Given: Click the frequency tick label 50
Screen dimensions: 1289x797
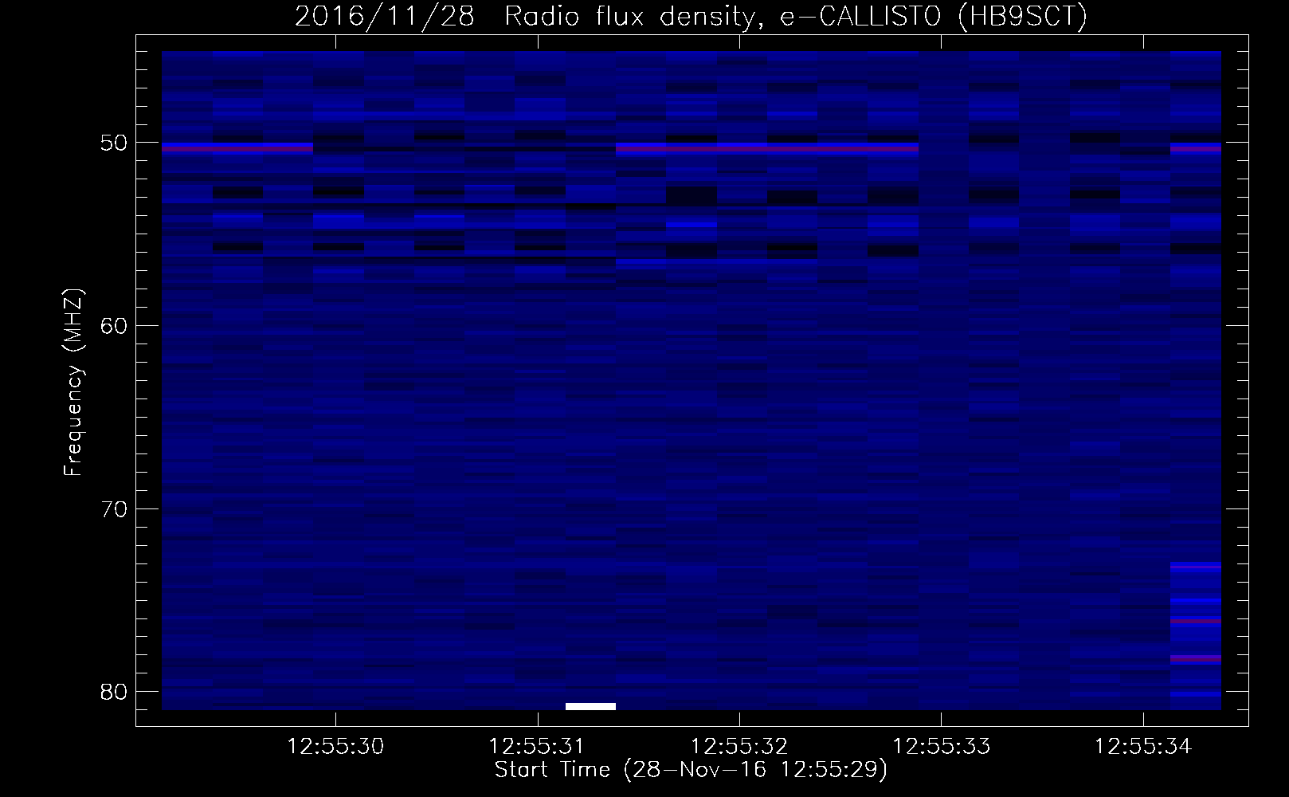Looking at the screenshot, I should point(115,143).
